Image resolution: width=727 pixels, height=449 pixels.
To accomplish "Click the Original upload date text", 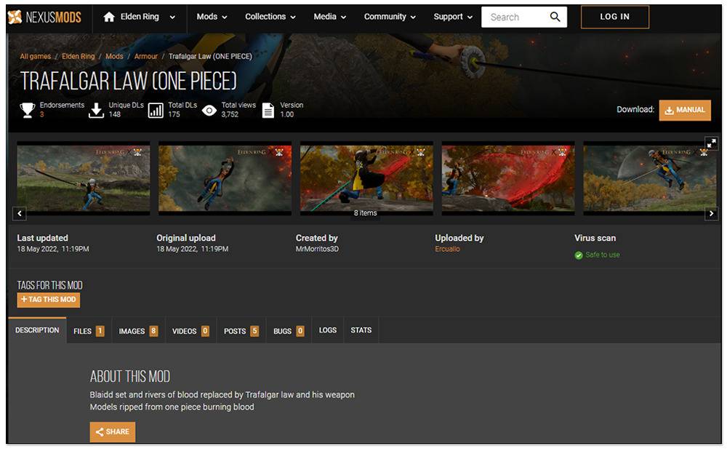I will coord(193,250).
